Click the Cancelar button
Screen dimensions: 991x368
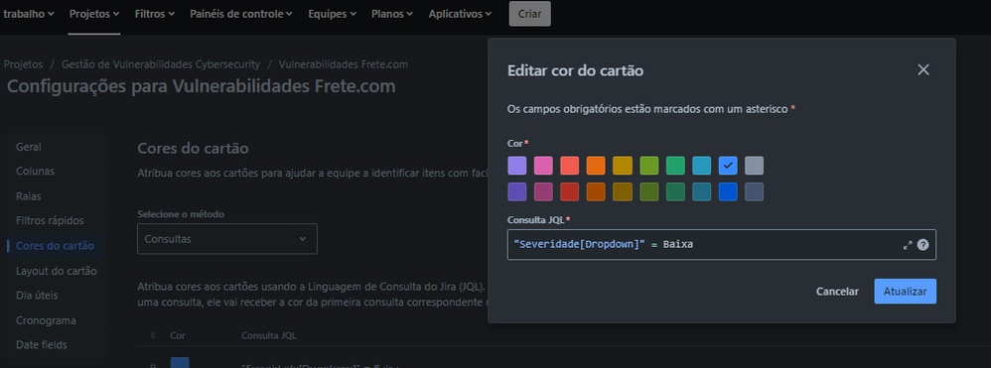coord(837,292)
